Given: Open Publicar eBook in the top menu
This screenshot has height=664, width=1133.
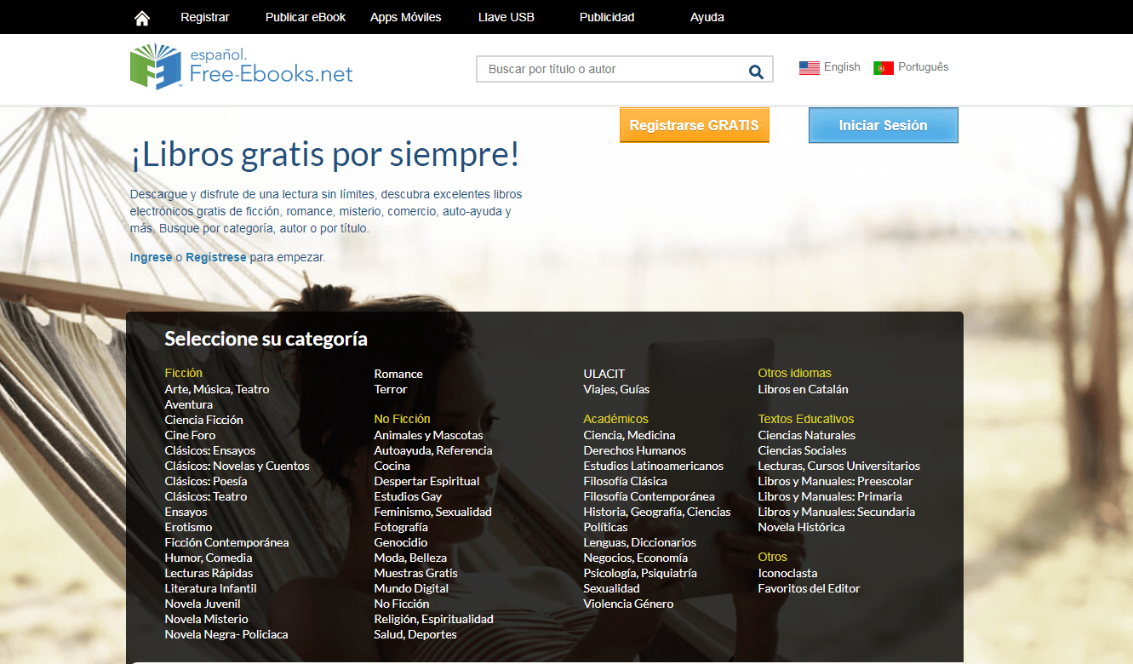Looking at the screenshot, I should pos(305,17).
